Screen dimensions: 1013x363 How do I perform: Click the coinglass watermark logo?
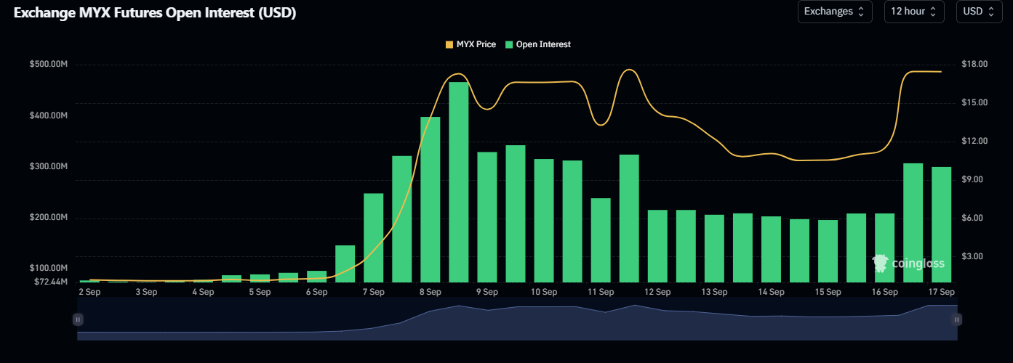908,264
